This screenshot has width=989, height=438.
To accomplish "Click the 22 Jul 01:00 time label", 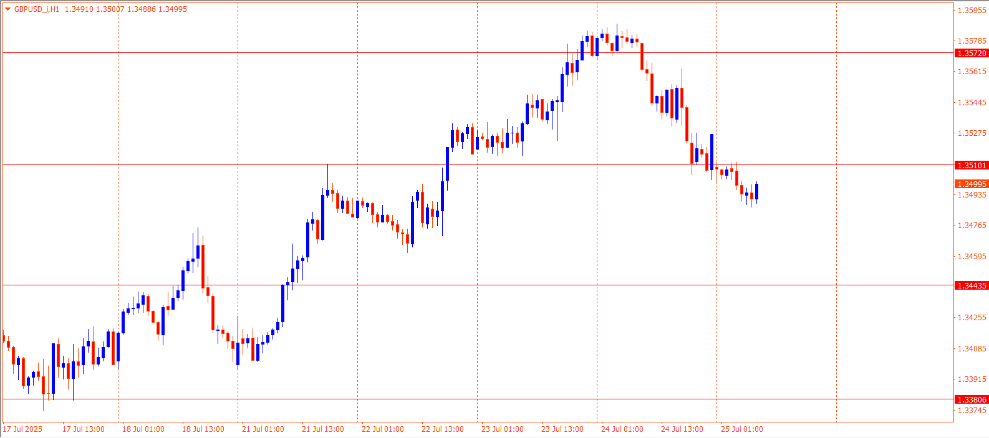I will pyautogui.click(x=383, y=429).
